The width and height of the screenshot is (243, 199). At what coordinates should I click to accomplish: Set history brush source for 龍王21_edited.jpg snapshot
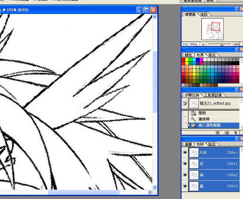coord(185,103)
